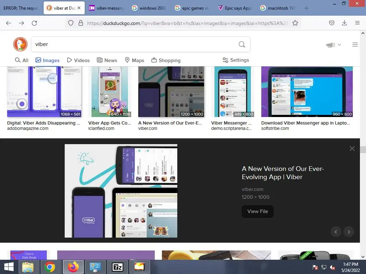Switch to the Shopping results tab
The width and height of the screenshot is (366, 274).
pos(166,60)
